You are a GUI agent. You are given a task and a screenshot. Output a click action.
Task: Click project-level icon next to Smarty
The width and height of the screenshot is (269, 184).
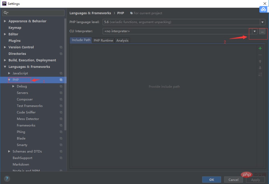pyautogui.click(x=61, y=145)
